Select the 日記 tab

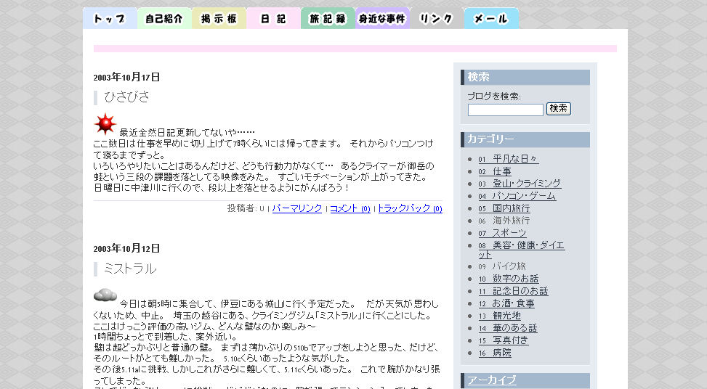point(273,19)
